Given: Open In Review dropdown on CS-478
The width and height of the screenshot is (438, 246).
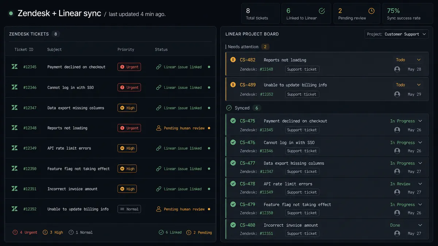Looking at the screenshot, I should pos(406,184).
